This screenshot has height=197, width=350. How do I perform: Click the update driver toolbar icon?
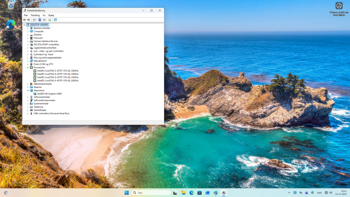[49, 20]
